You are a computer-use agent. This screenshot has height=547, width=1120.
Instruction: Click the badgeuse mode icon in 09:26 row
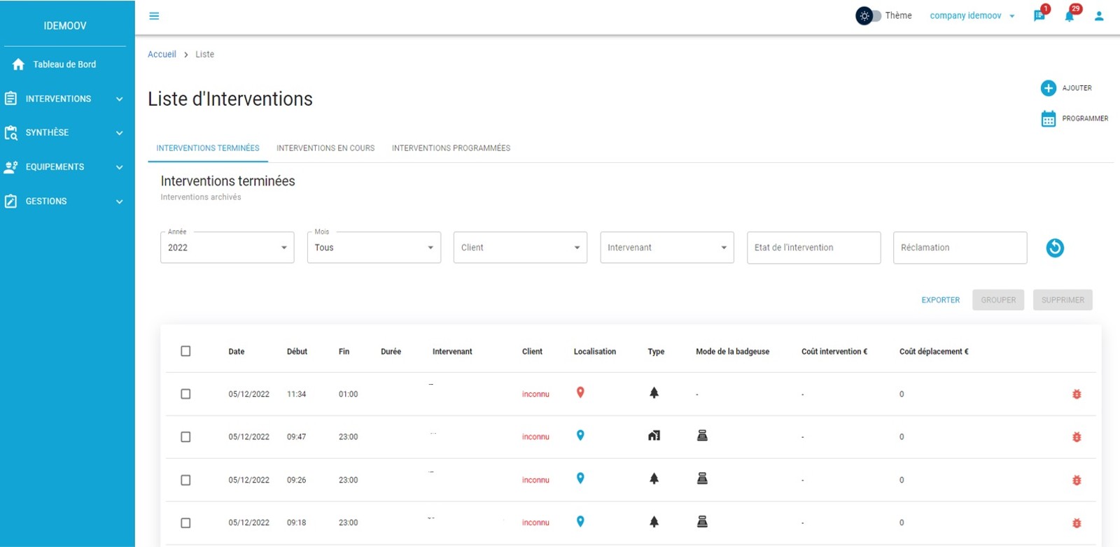click(702, 478)
